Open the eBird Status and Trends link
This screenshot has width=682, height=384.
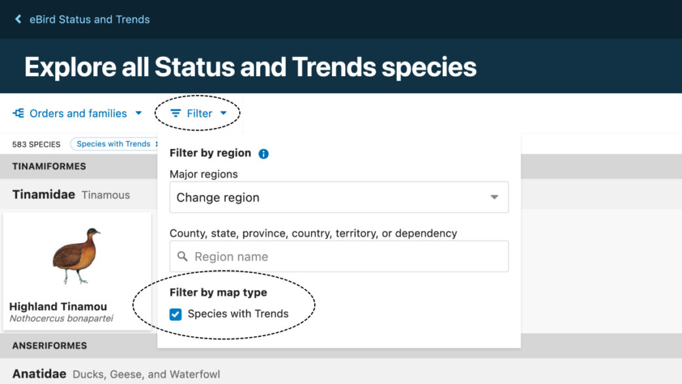(89, 19)
